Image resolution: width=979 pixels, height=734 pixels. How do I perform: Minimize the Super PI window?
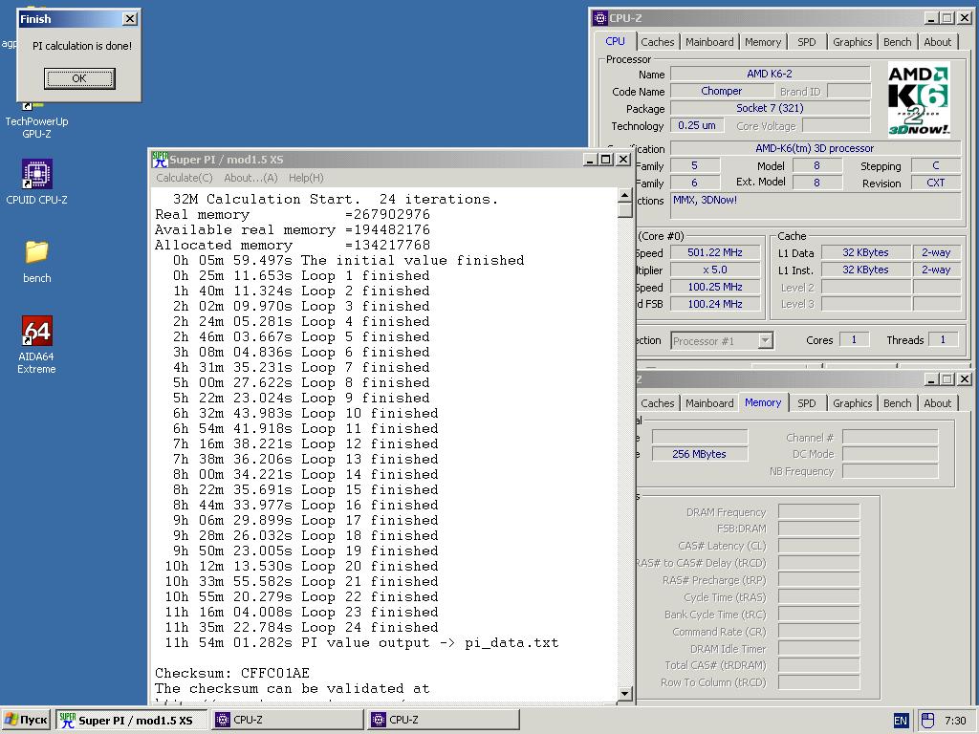coord(590,160)
